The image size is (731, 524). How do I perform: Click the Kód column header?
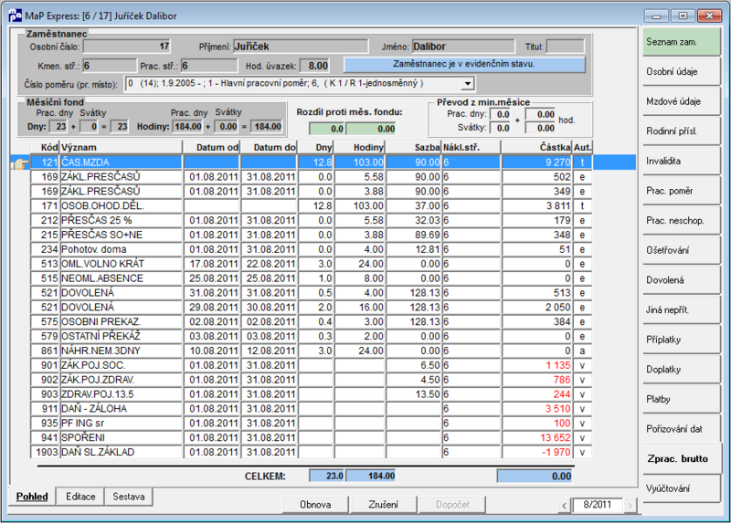(x=45, y=148)
